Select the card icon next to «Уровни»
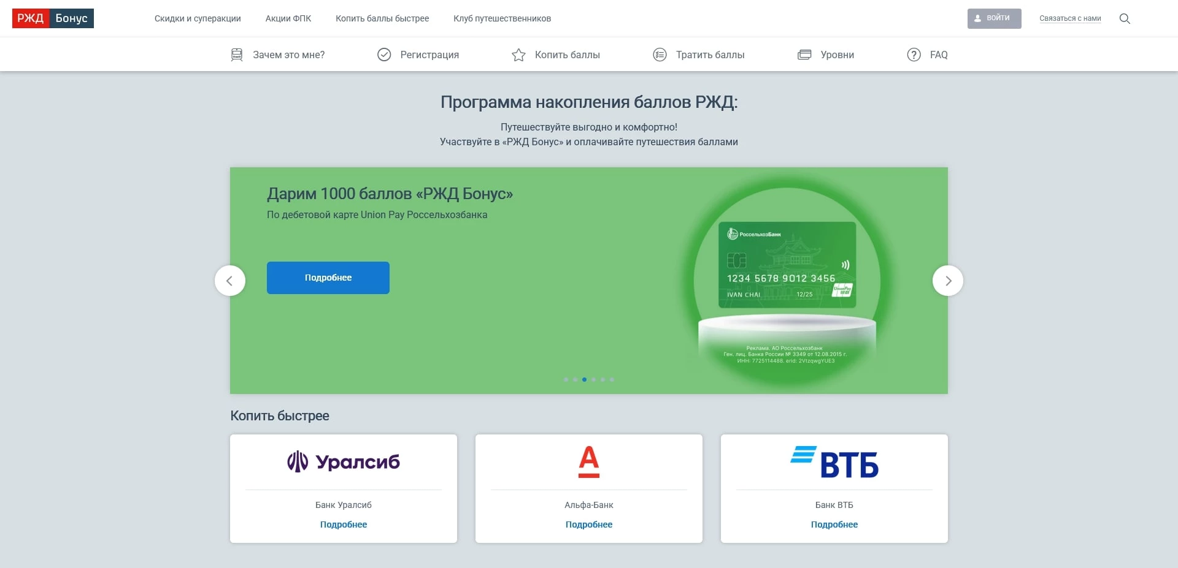The image size is (1178, 568). click(x=804, y=55)
